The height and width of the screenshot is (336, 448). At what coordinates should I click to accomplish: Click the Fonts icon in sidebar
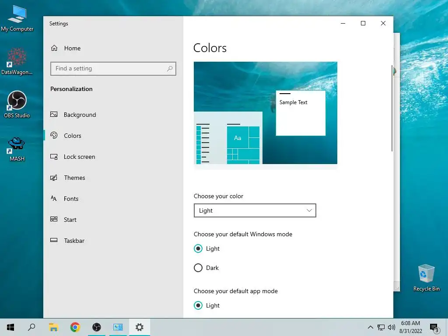coord(54,198)
